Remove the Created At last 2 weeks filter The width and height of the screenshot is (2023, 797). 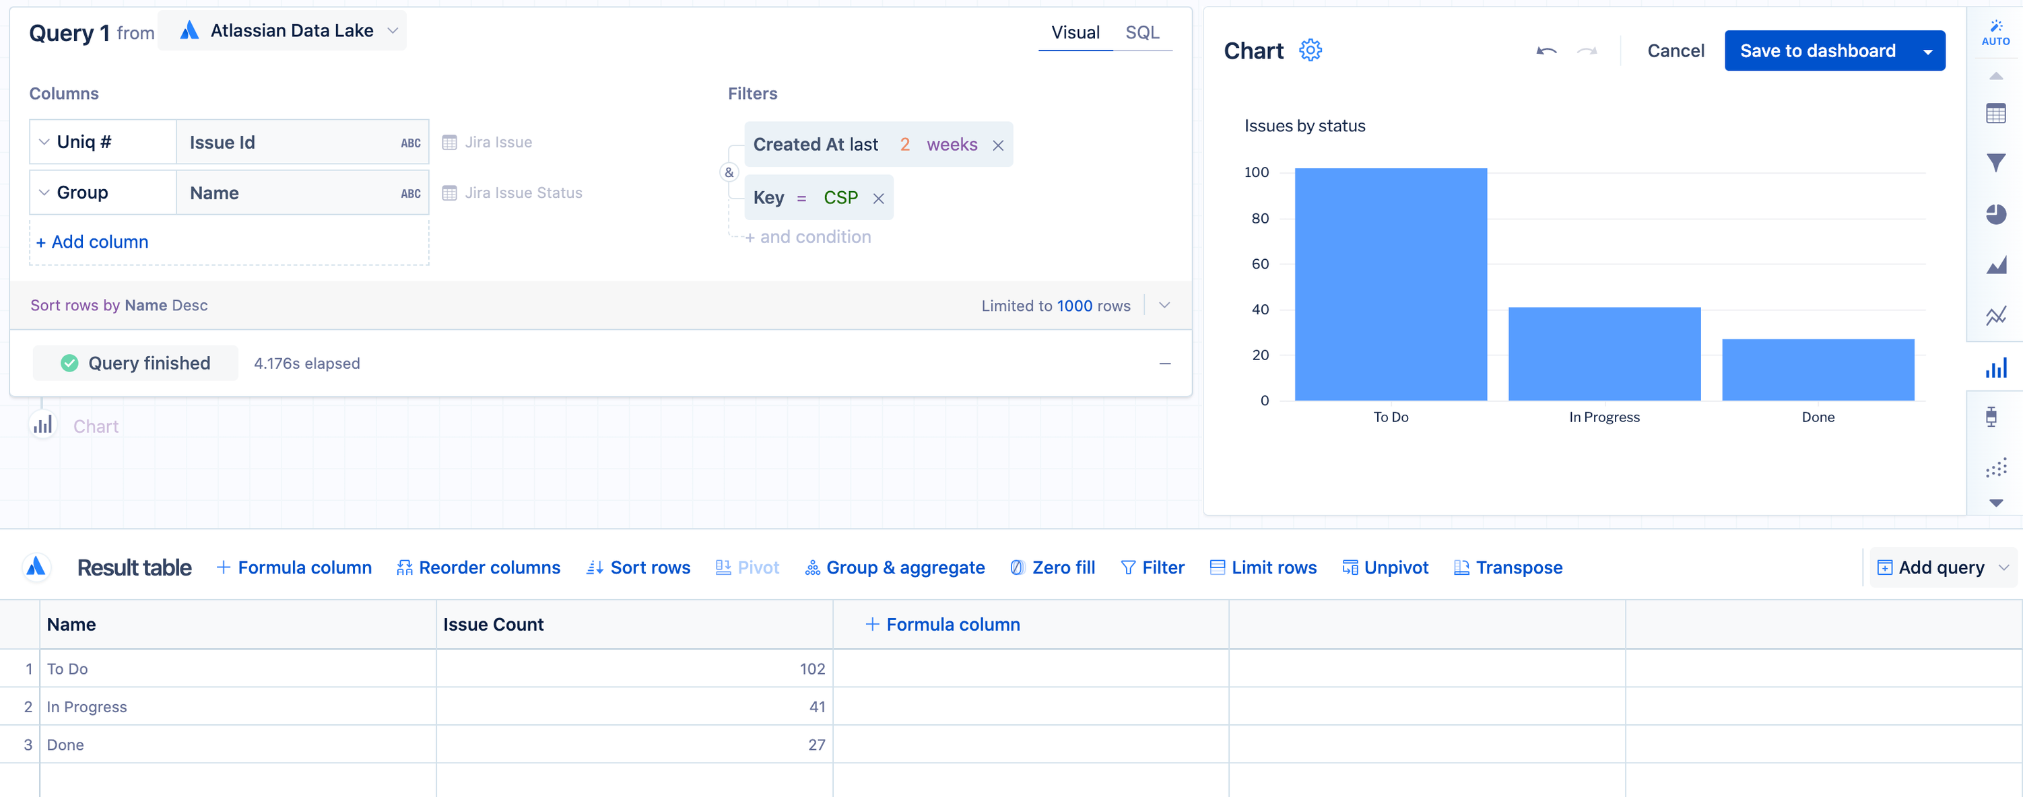(997, 145)
